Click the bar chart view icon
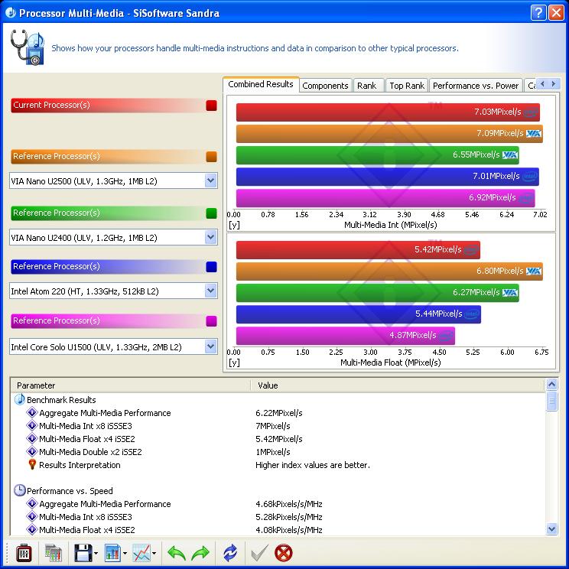 [x=112, y=553]
